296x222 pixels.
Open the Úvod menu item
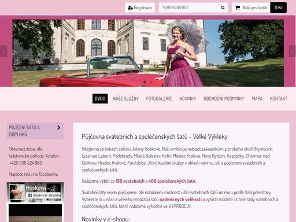click(100, 98)
